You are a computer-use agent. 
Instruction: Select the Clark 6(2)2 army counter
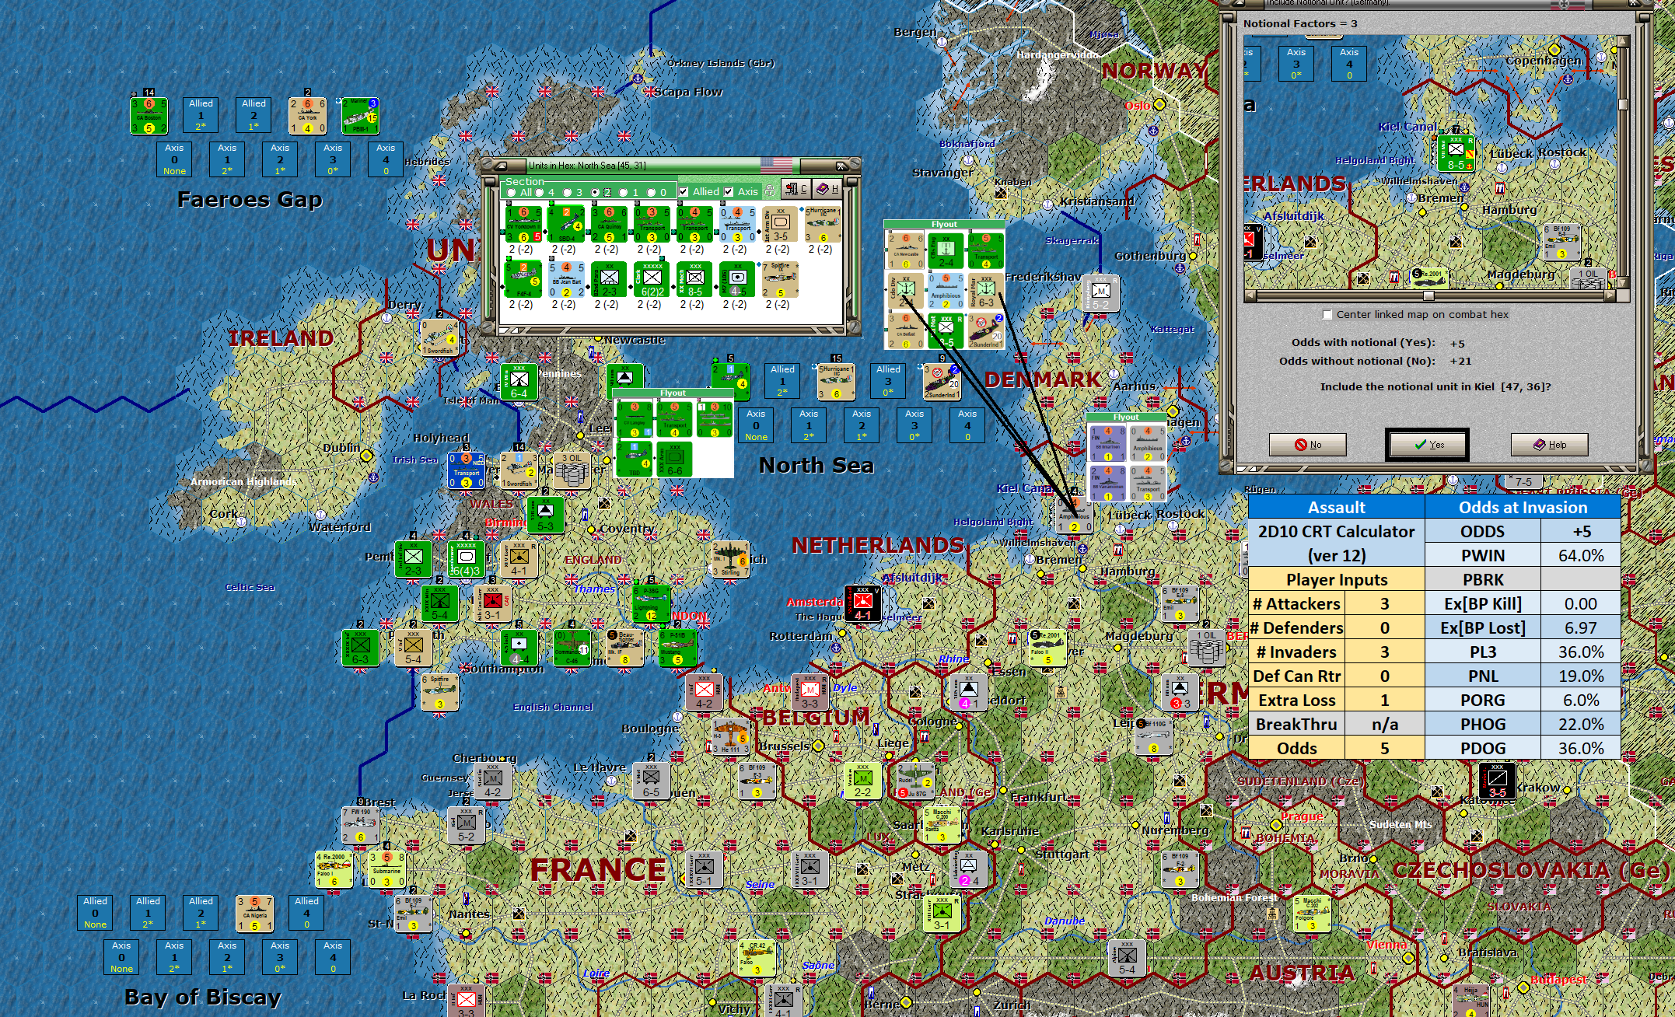coord(652,280)
